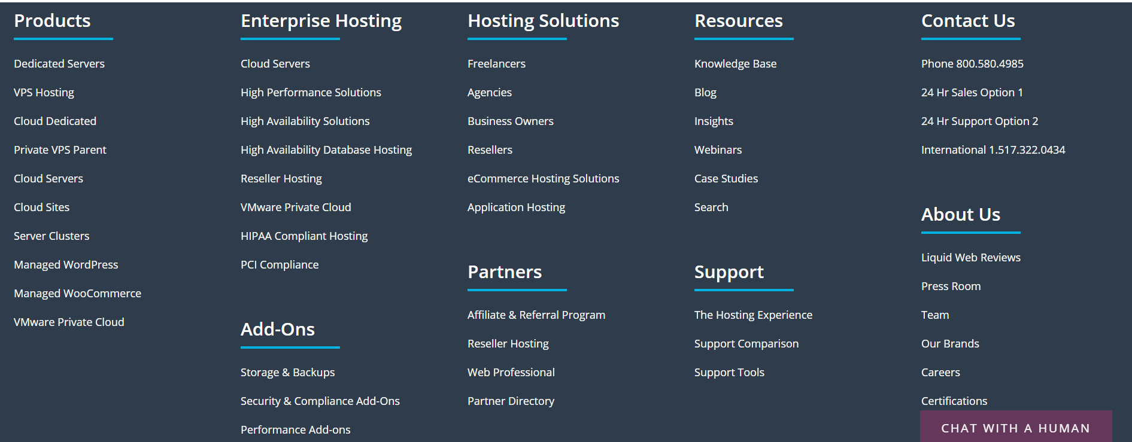Visit HIPAA Compliant Hosting

(304, 236)
